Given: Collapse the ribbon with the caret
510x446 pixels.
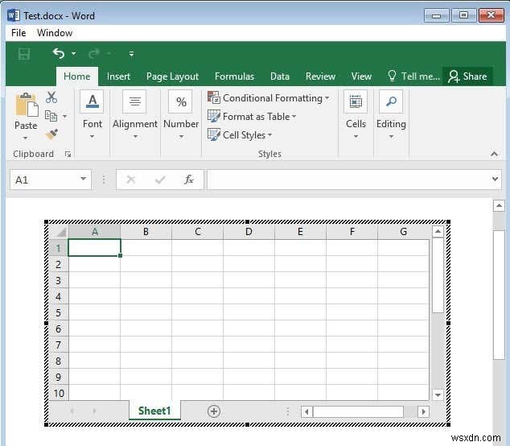Looking at the screenshot, I should pyautogui.click(x=494, y=154).
